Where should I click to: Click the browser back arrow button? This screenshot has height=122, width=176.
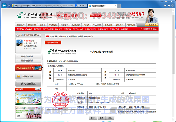click(4, 5)
